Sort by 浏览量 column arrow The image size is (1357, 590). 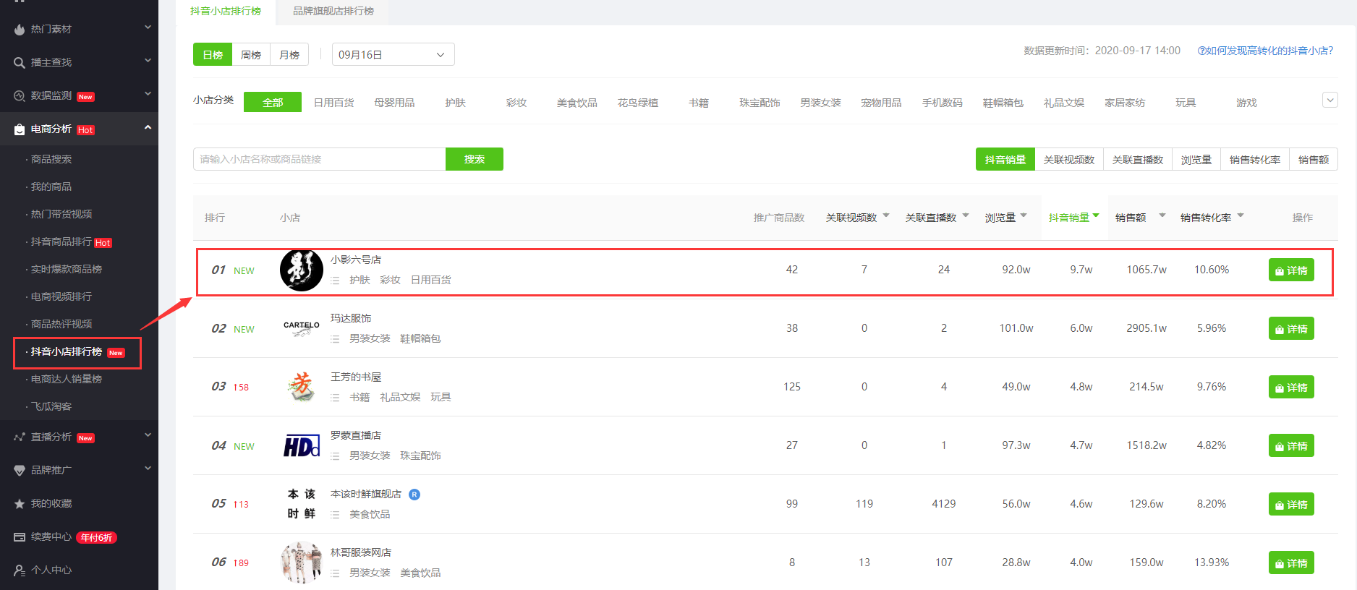coord(1024,215)
